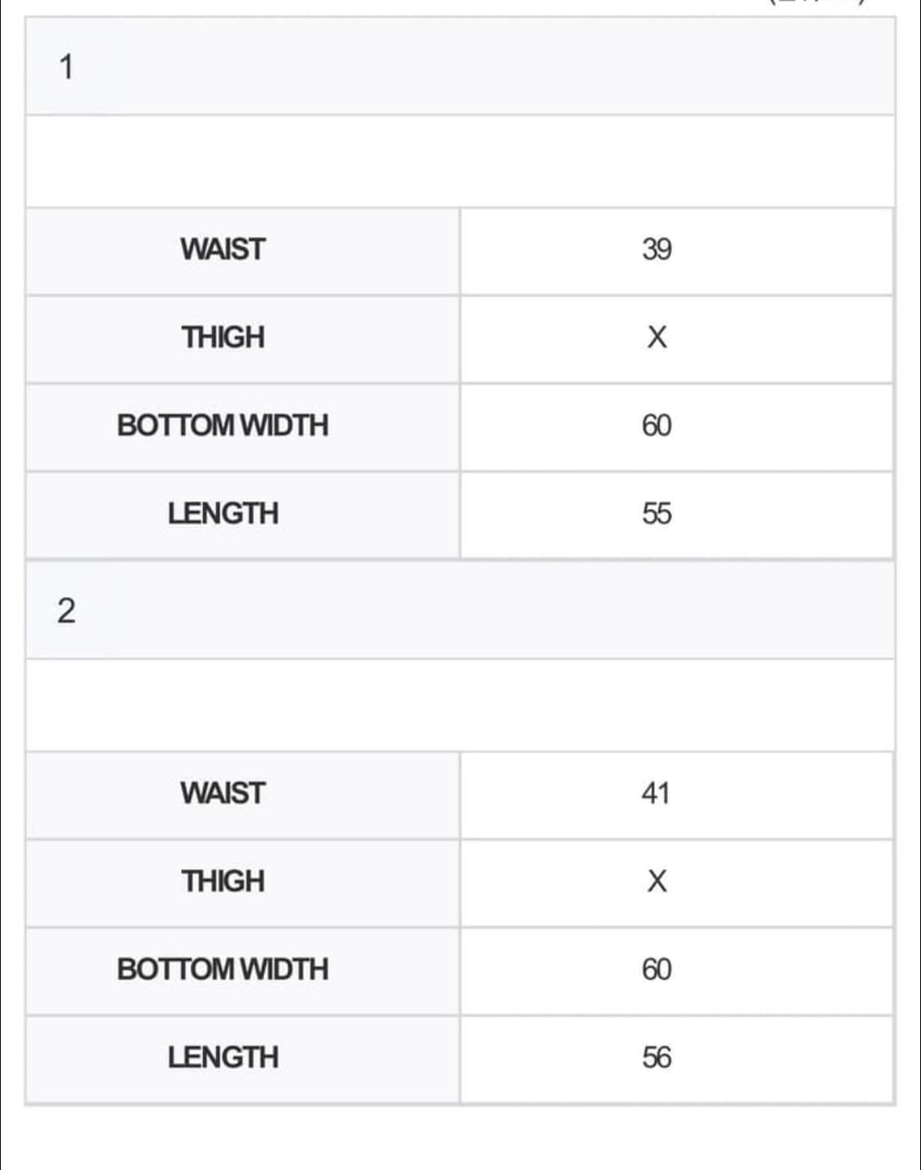Select BOTTOM WIDTH label in size 1
Viewport: 921px width, 1170px height.
(223, 425)
